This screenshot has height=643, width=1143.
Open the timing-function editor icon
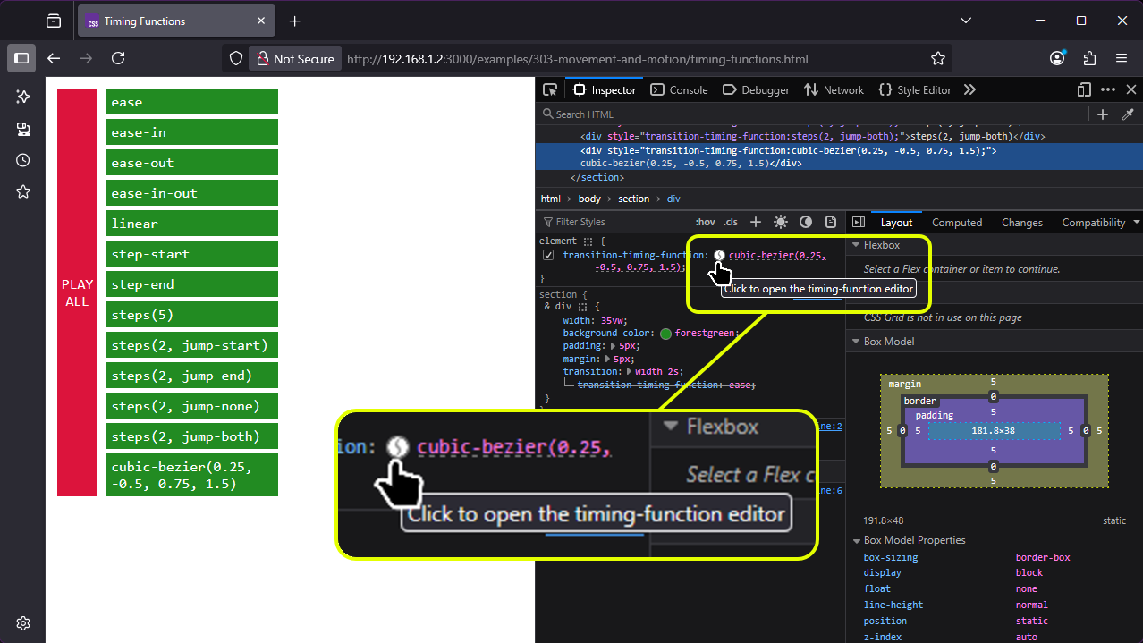(719, 256)
